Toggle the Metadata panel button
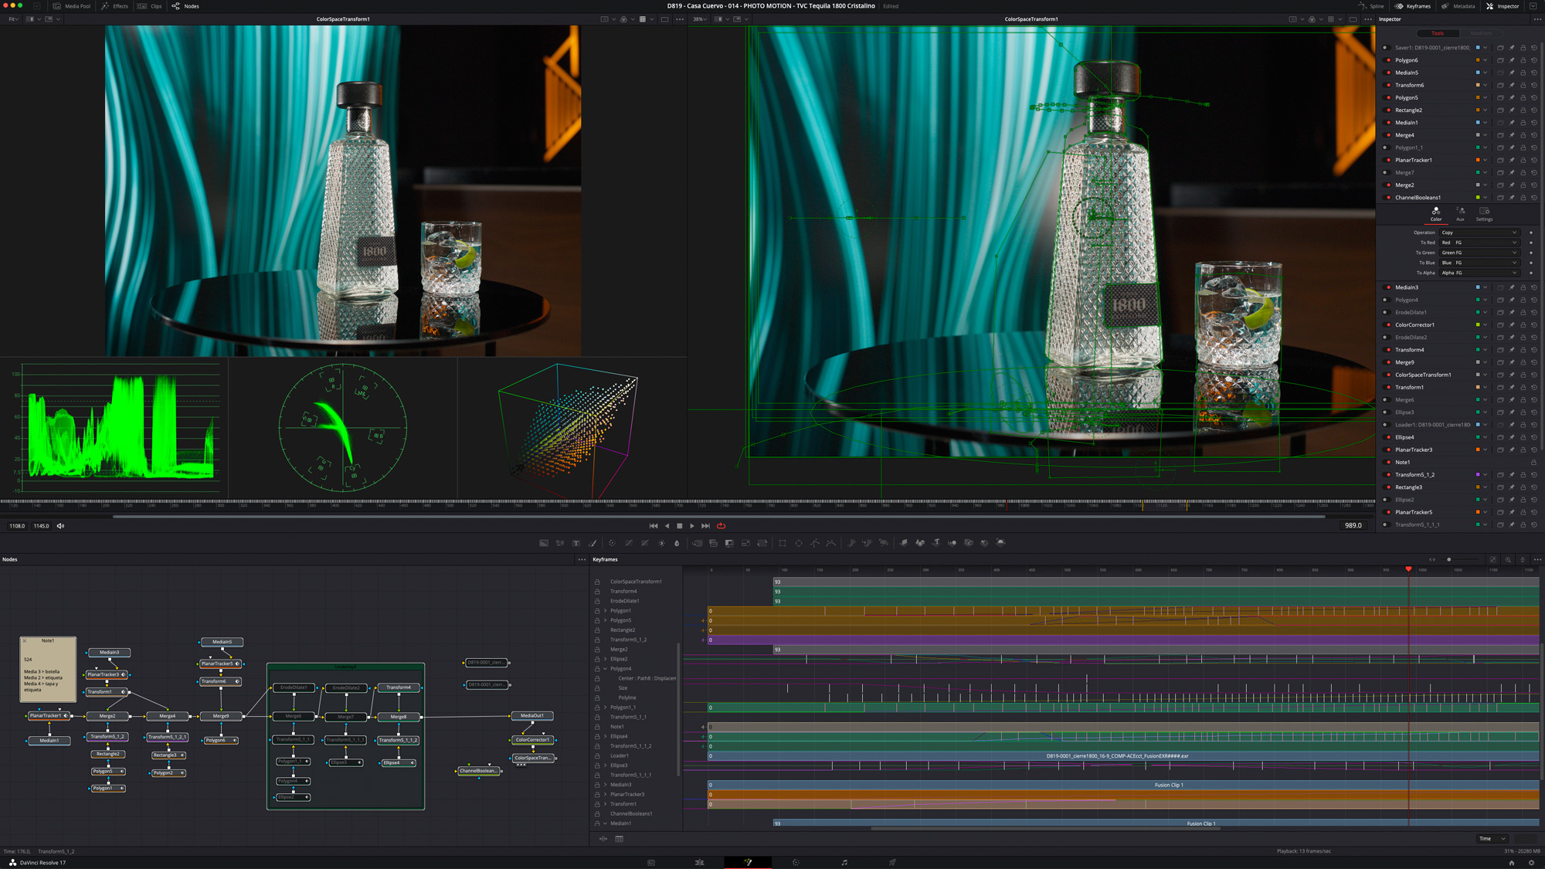 (1458, 6)
